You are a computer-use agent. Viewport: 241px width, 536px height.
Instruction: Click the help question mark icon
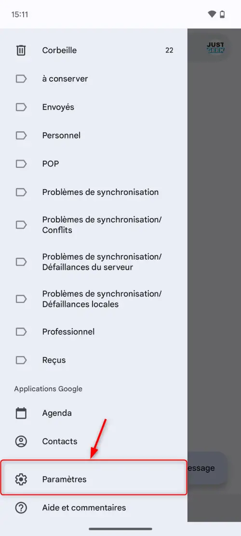[x=21, y=508]
